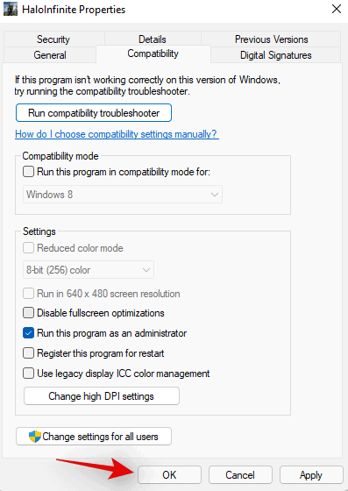Uncheck Run this program as an administrator
This screenshot has width=348, height=491.
[x=28, y=333]
